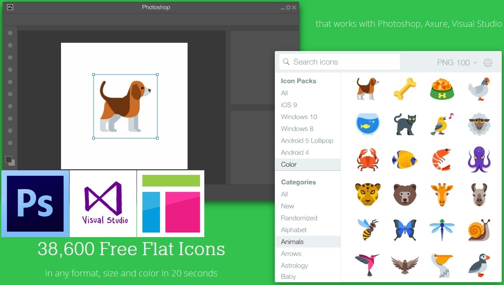This screenshot has width=504, height=285.
Task: Select the Color icon pack
Action: (289, 164)
